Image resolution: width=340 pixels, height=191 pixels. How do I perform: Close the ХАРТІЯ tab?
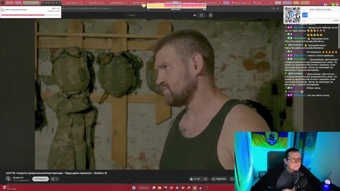[59, 3]
